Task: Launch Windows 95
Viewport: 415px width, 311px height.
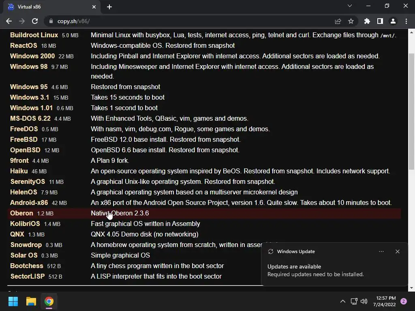Action: coord(29,87)
